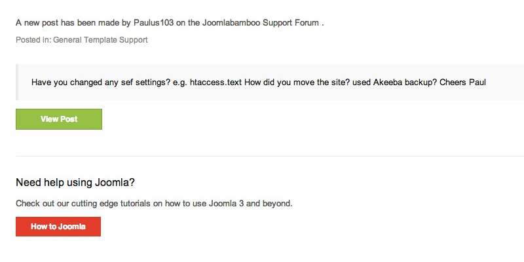Click the 'used' word before Akeeba in the quote
This screenshot has width=524, height=262.
(362, 83)
